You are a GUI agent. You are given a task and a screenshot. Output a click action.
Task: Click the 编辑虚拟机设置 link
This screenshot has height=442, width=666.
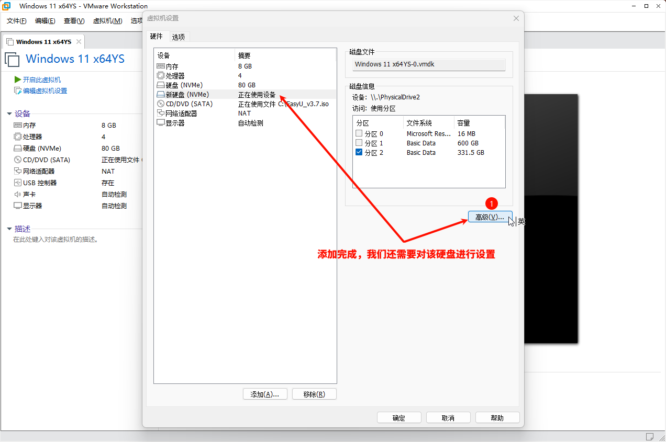[45, 91]
